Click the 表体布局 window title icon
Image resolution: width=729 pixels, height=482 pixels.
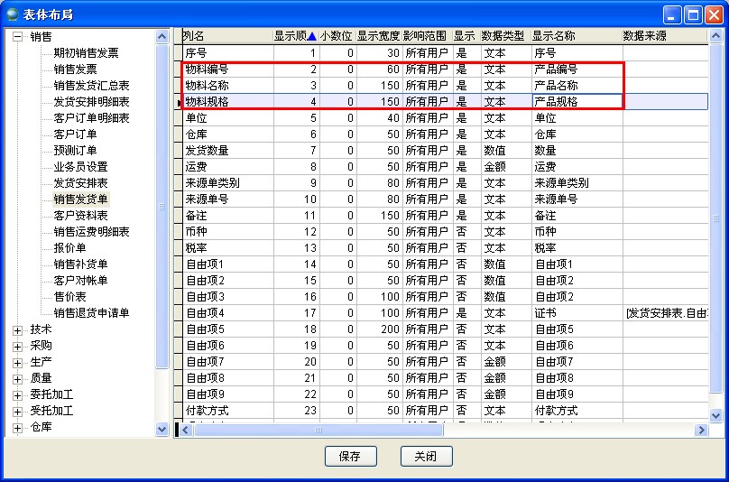point(13,14)
